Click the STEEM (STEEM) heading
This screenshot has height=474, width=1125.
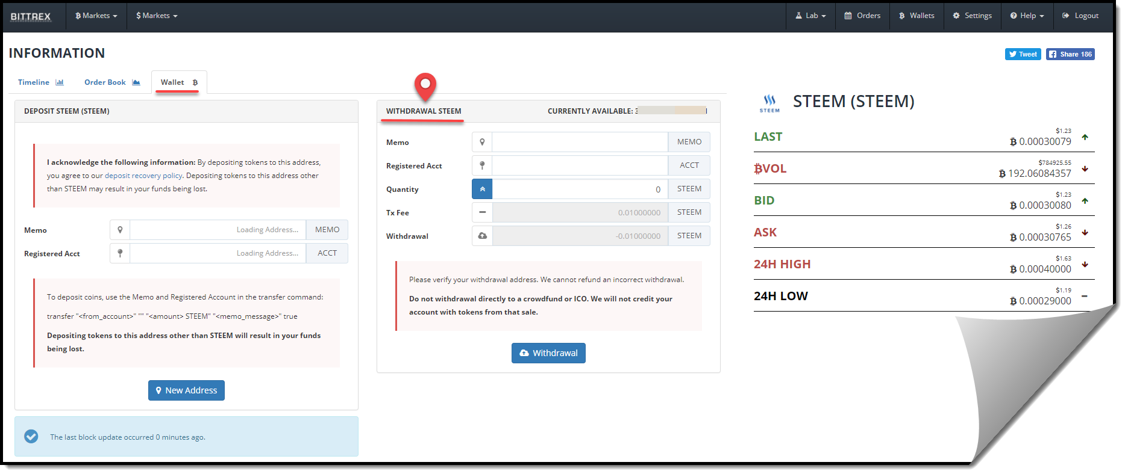(853, 102)
